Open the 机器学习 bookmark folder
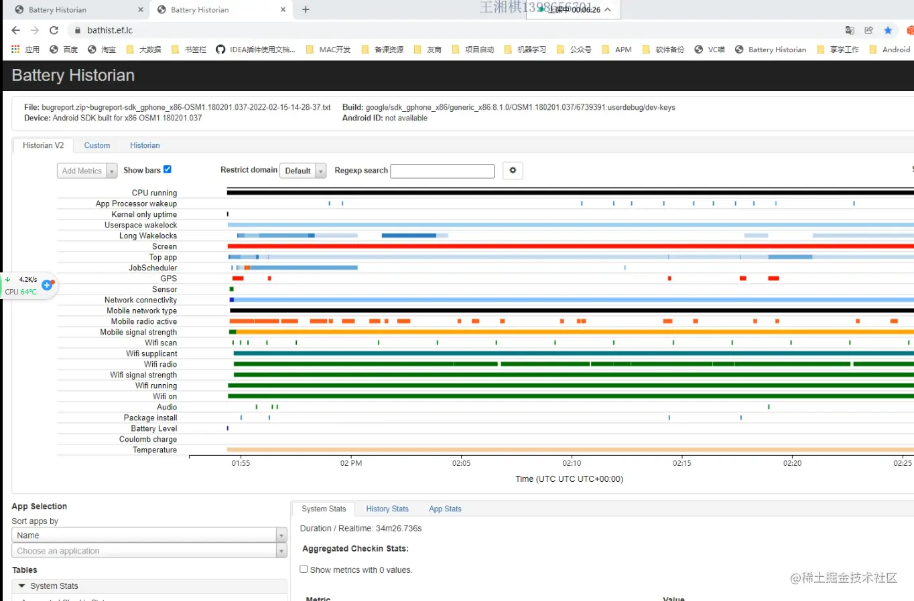 525,50
